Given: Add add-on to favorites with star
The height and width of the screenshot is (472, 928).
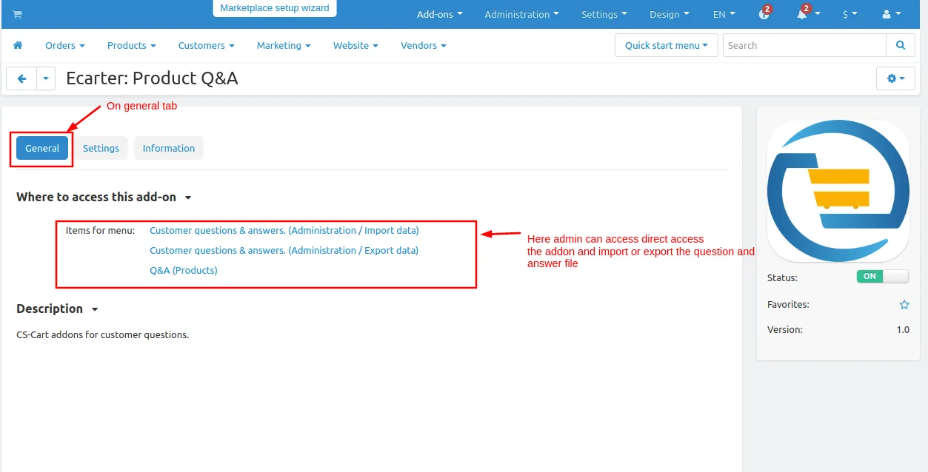Looking at the screenshot, I should click(x=904, y=305).
